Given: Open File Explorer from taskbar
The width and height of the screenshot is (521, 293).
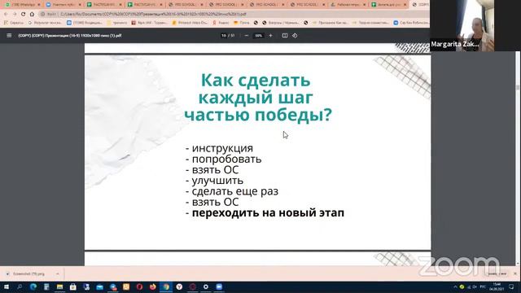Looking at the screenshot, I should click(59, 286).
